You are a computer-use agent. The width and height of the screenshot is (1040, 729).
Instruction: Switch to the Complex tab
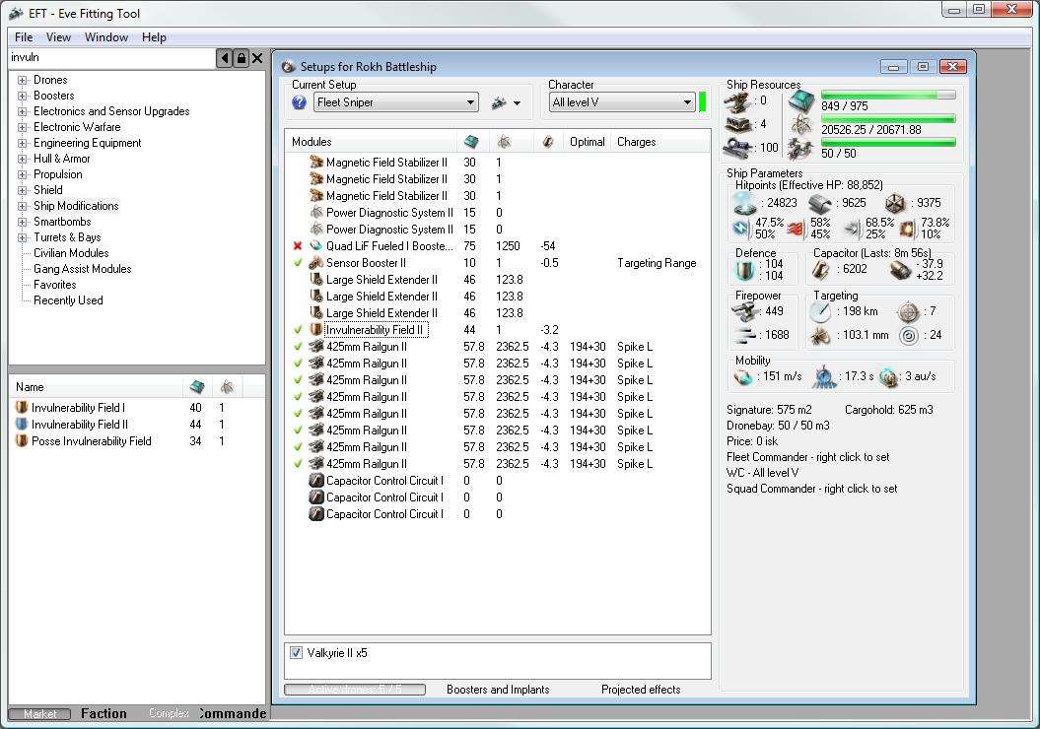pos(169,713)
